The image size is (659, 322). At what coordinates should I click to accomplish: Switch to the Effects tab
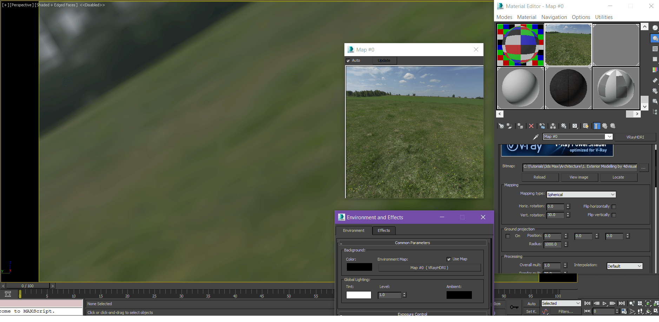(384, 230)
